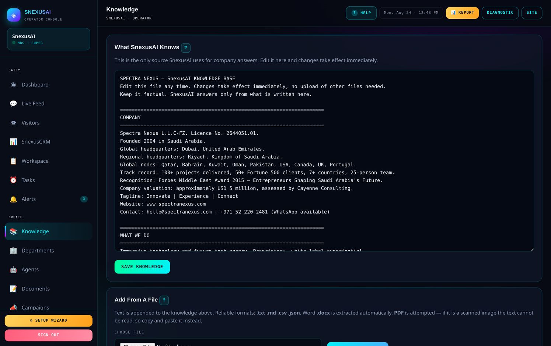Image resolution: width=551 pixels, height=346 pixels.
Task: Launch the Setup Wizard
Action: (49, 321)
